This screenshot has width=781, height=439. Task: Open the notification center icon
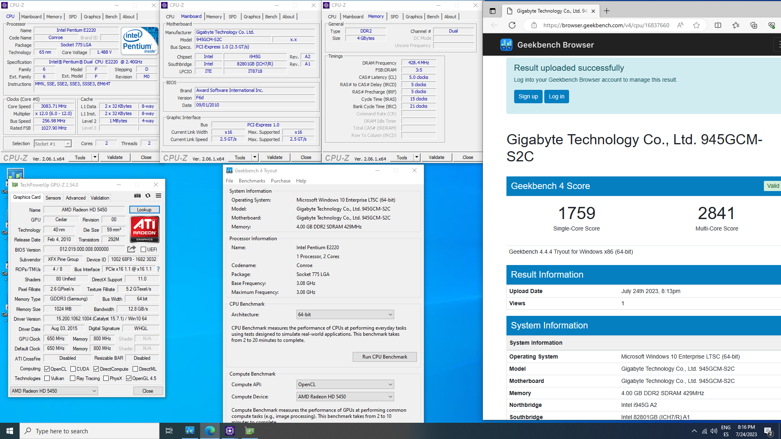point(768,431)
